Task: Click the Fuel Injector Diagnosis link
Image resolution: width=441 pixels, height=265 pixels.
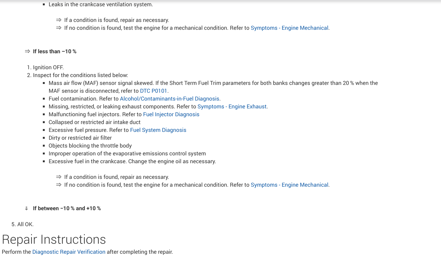Action: (171, 114)
